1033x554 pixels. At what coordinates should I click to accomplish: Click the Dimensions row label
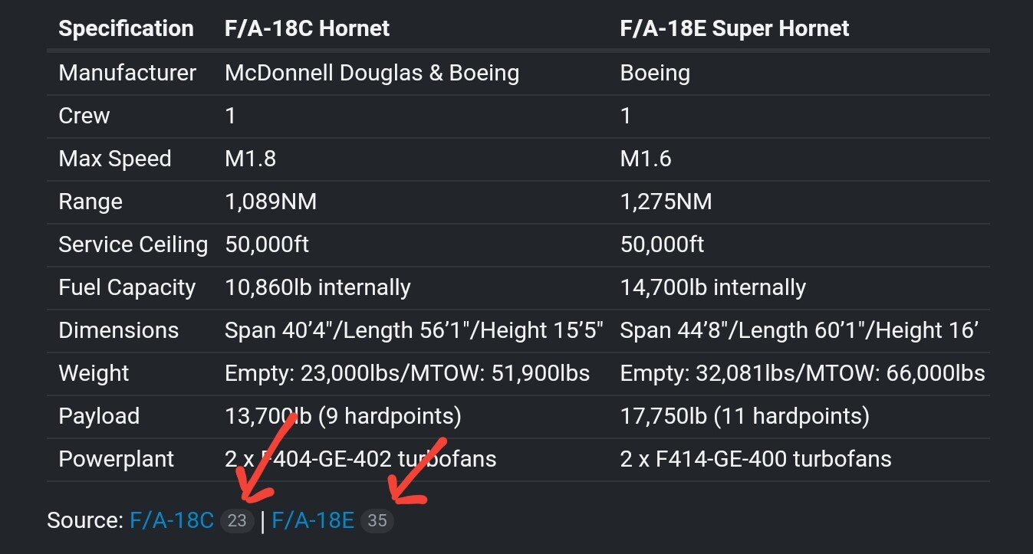tap(119, 330)
